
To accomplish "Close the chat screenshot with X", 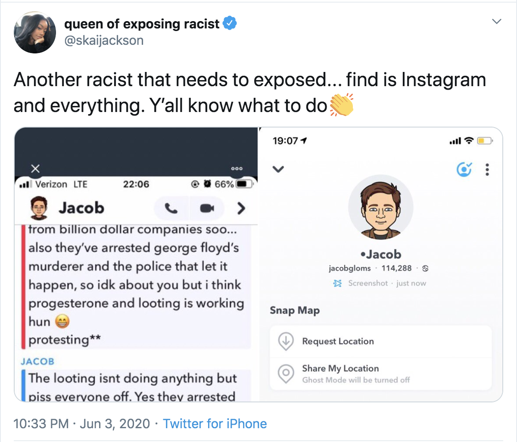I will (x=36, y=168).
